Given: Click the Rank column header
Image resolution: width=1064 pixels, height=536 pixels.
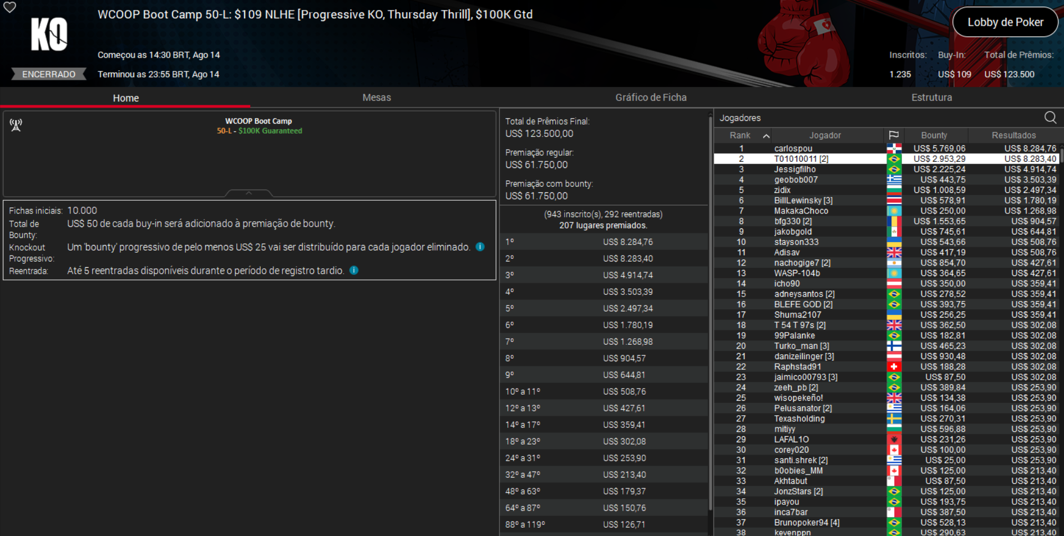Looking at the screenshot, I should (x=740, y=135).
